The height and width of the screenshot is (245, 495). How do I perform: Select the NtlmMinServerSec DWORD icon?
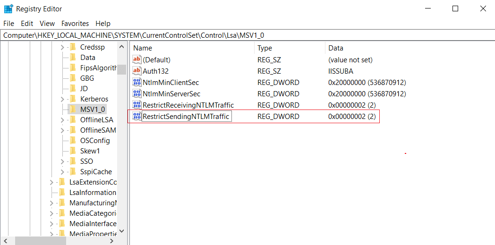[x=137, y=93]
